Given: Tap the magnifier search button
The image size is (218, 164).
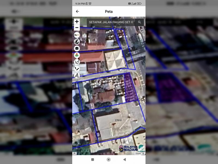Looking at the screenshot, I should (140, 22).
